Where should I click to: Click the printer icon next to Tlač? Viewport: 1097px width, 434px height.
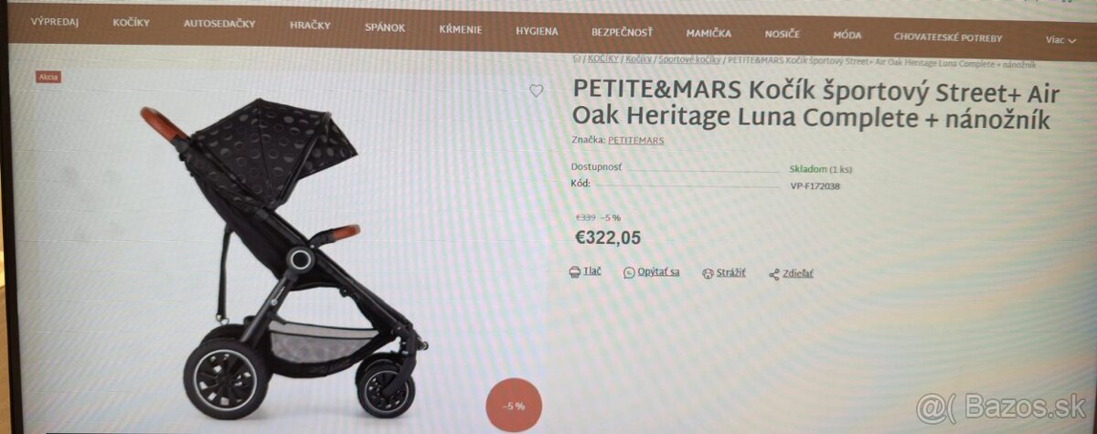coord(574,272)
